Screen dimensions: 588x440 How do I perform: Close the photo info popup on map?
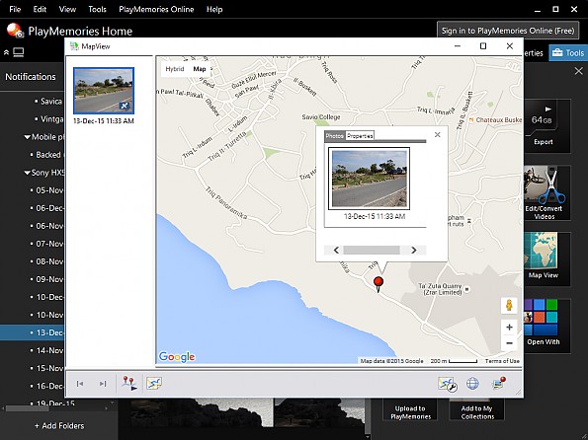pyautogui.click(x=437, y=135)
